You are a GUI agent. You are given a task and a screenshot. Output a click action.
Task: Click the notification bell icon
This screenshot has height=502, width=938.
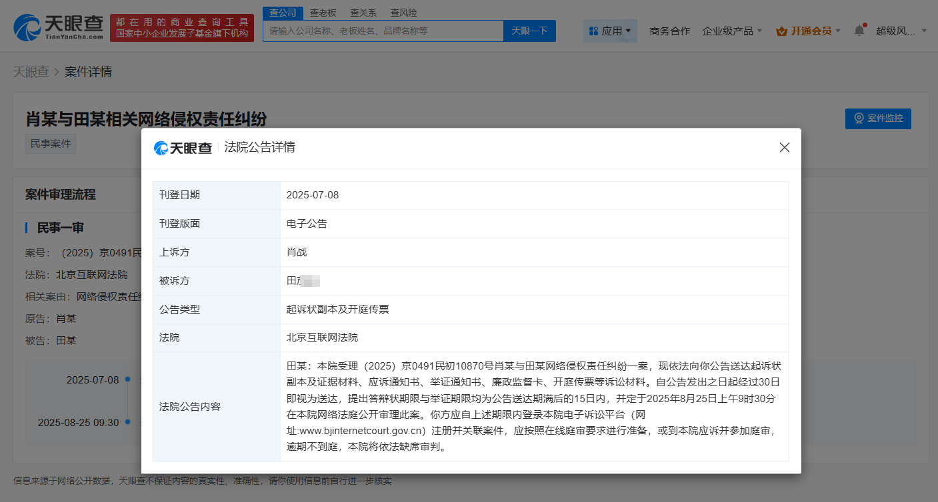859,31
